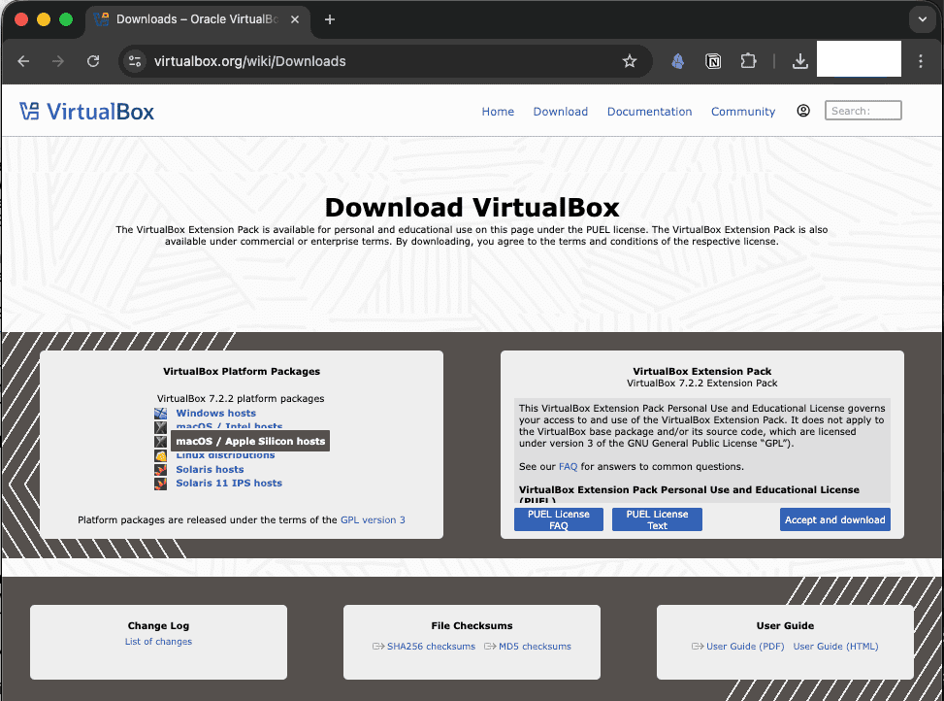The width and height of the screenshot is (944, 701).
Task: Click the VirtualBox logo
Action: [87, 112]
